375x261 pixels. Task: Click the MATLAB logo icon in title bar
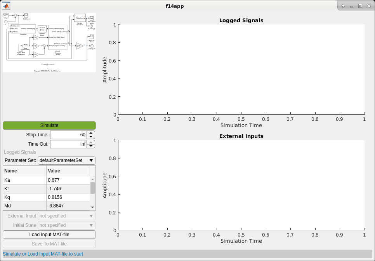(6, 6)
